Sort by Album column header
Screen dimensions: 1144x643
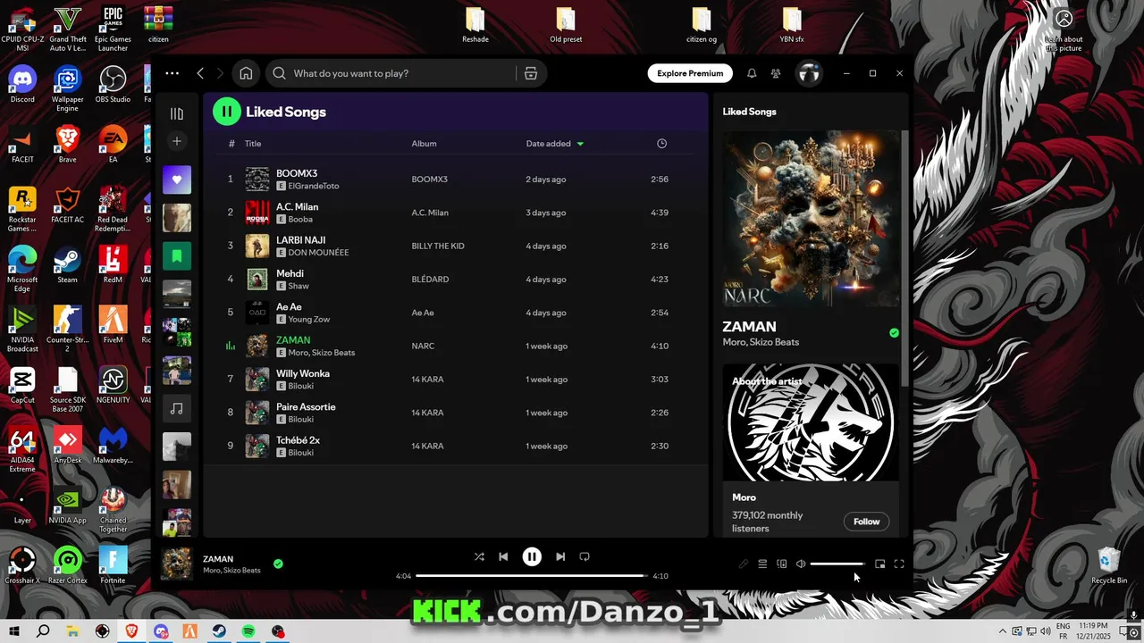(x=424, y=144)
